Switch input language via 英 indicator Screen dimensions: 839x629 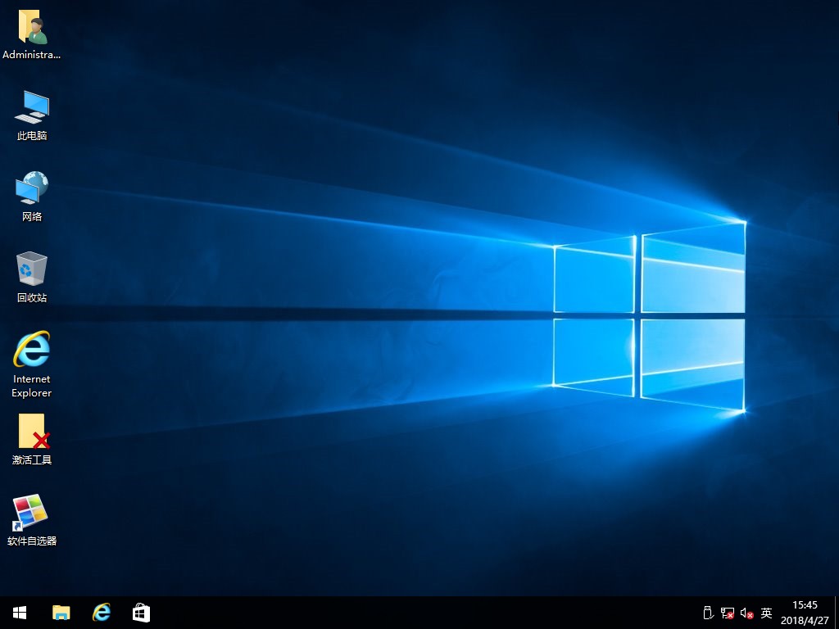pos(766,613)
